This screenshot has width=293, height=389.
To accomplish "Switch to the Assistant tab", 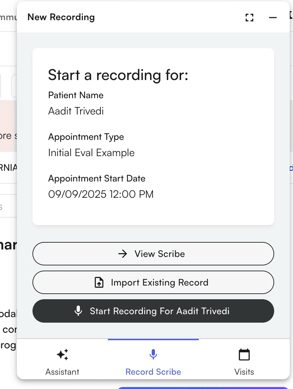I will pyautogui.click(x=62, y=372).
